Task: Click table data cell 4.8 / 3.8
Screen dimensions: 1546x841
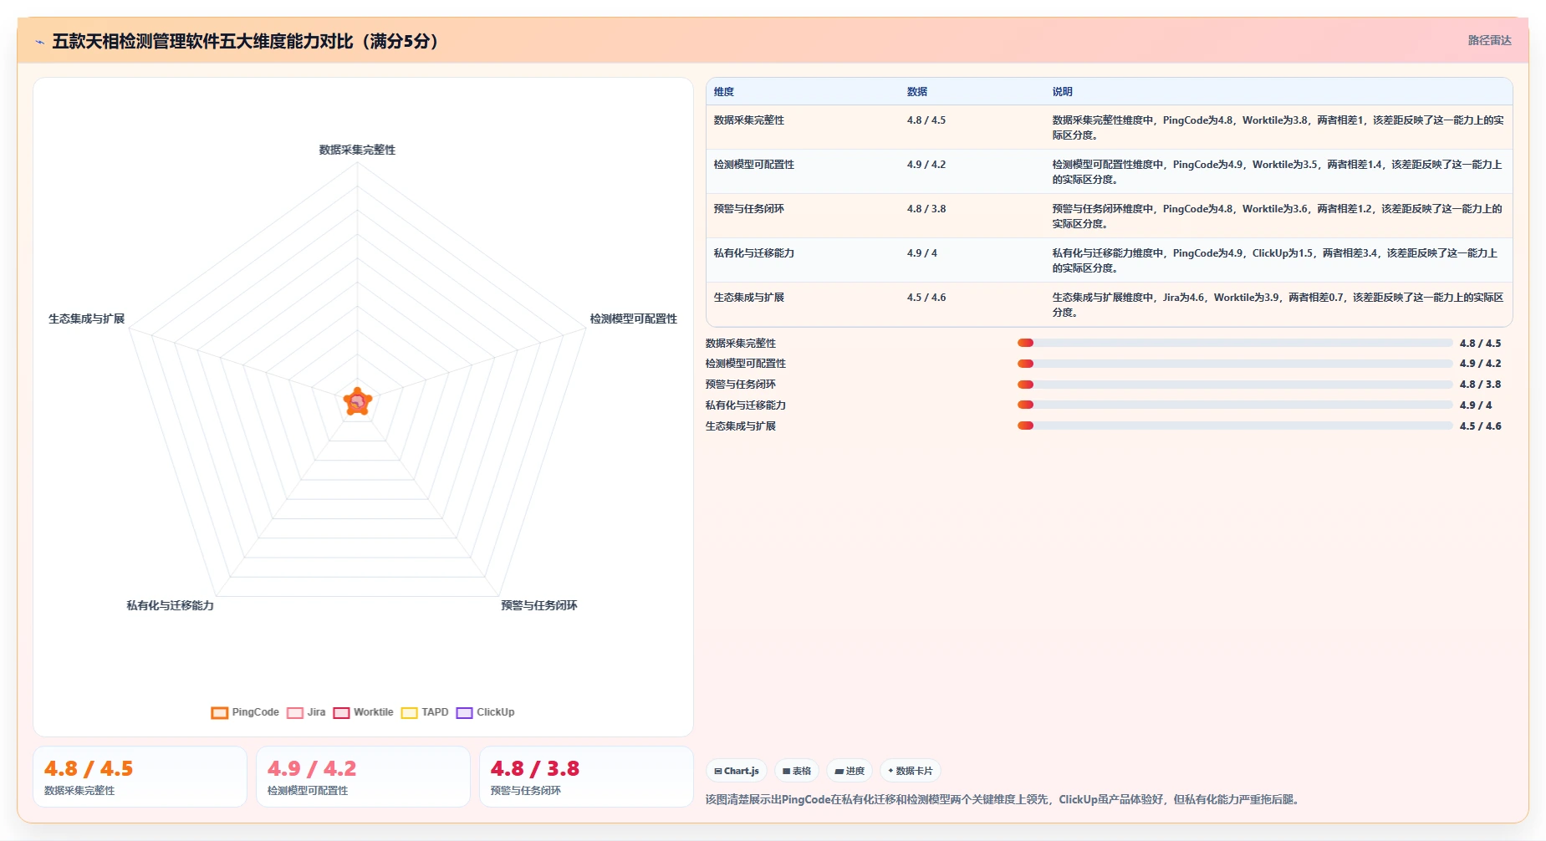Action: 926,209
